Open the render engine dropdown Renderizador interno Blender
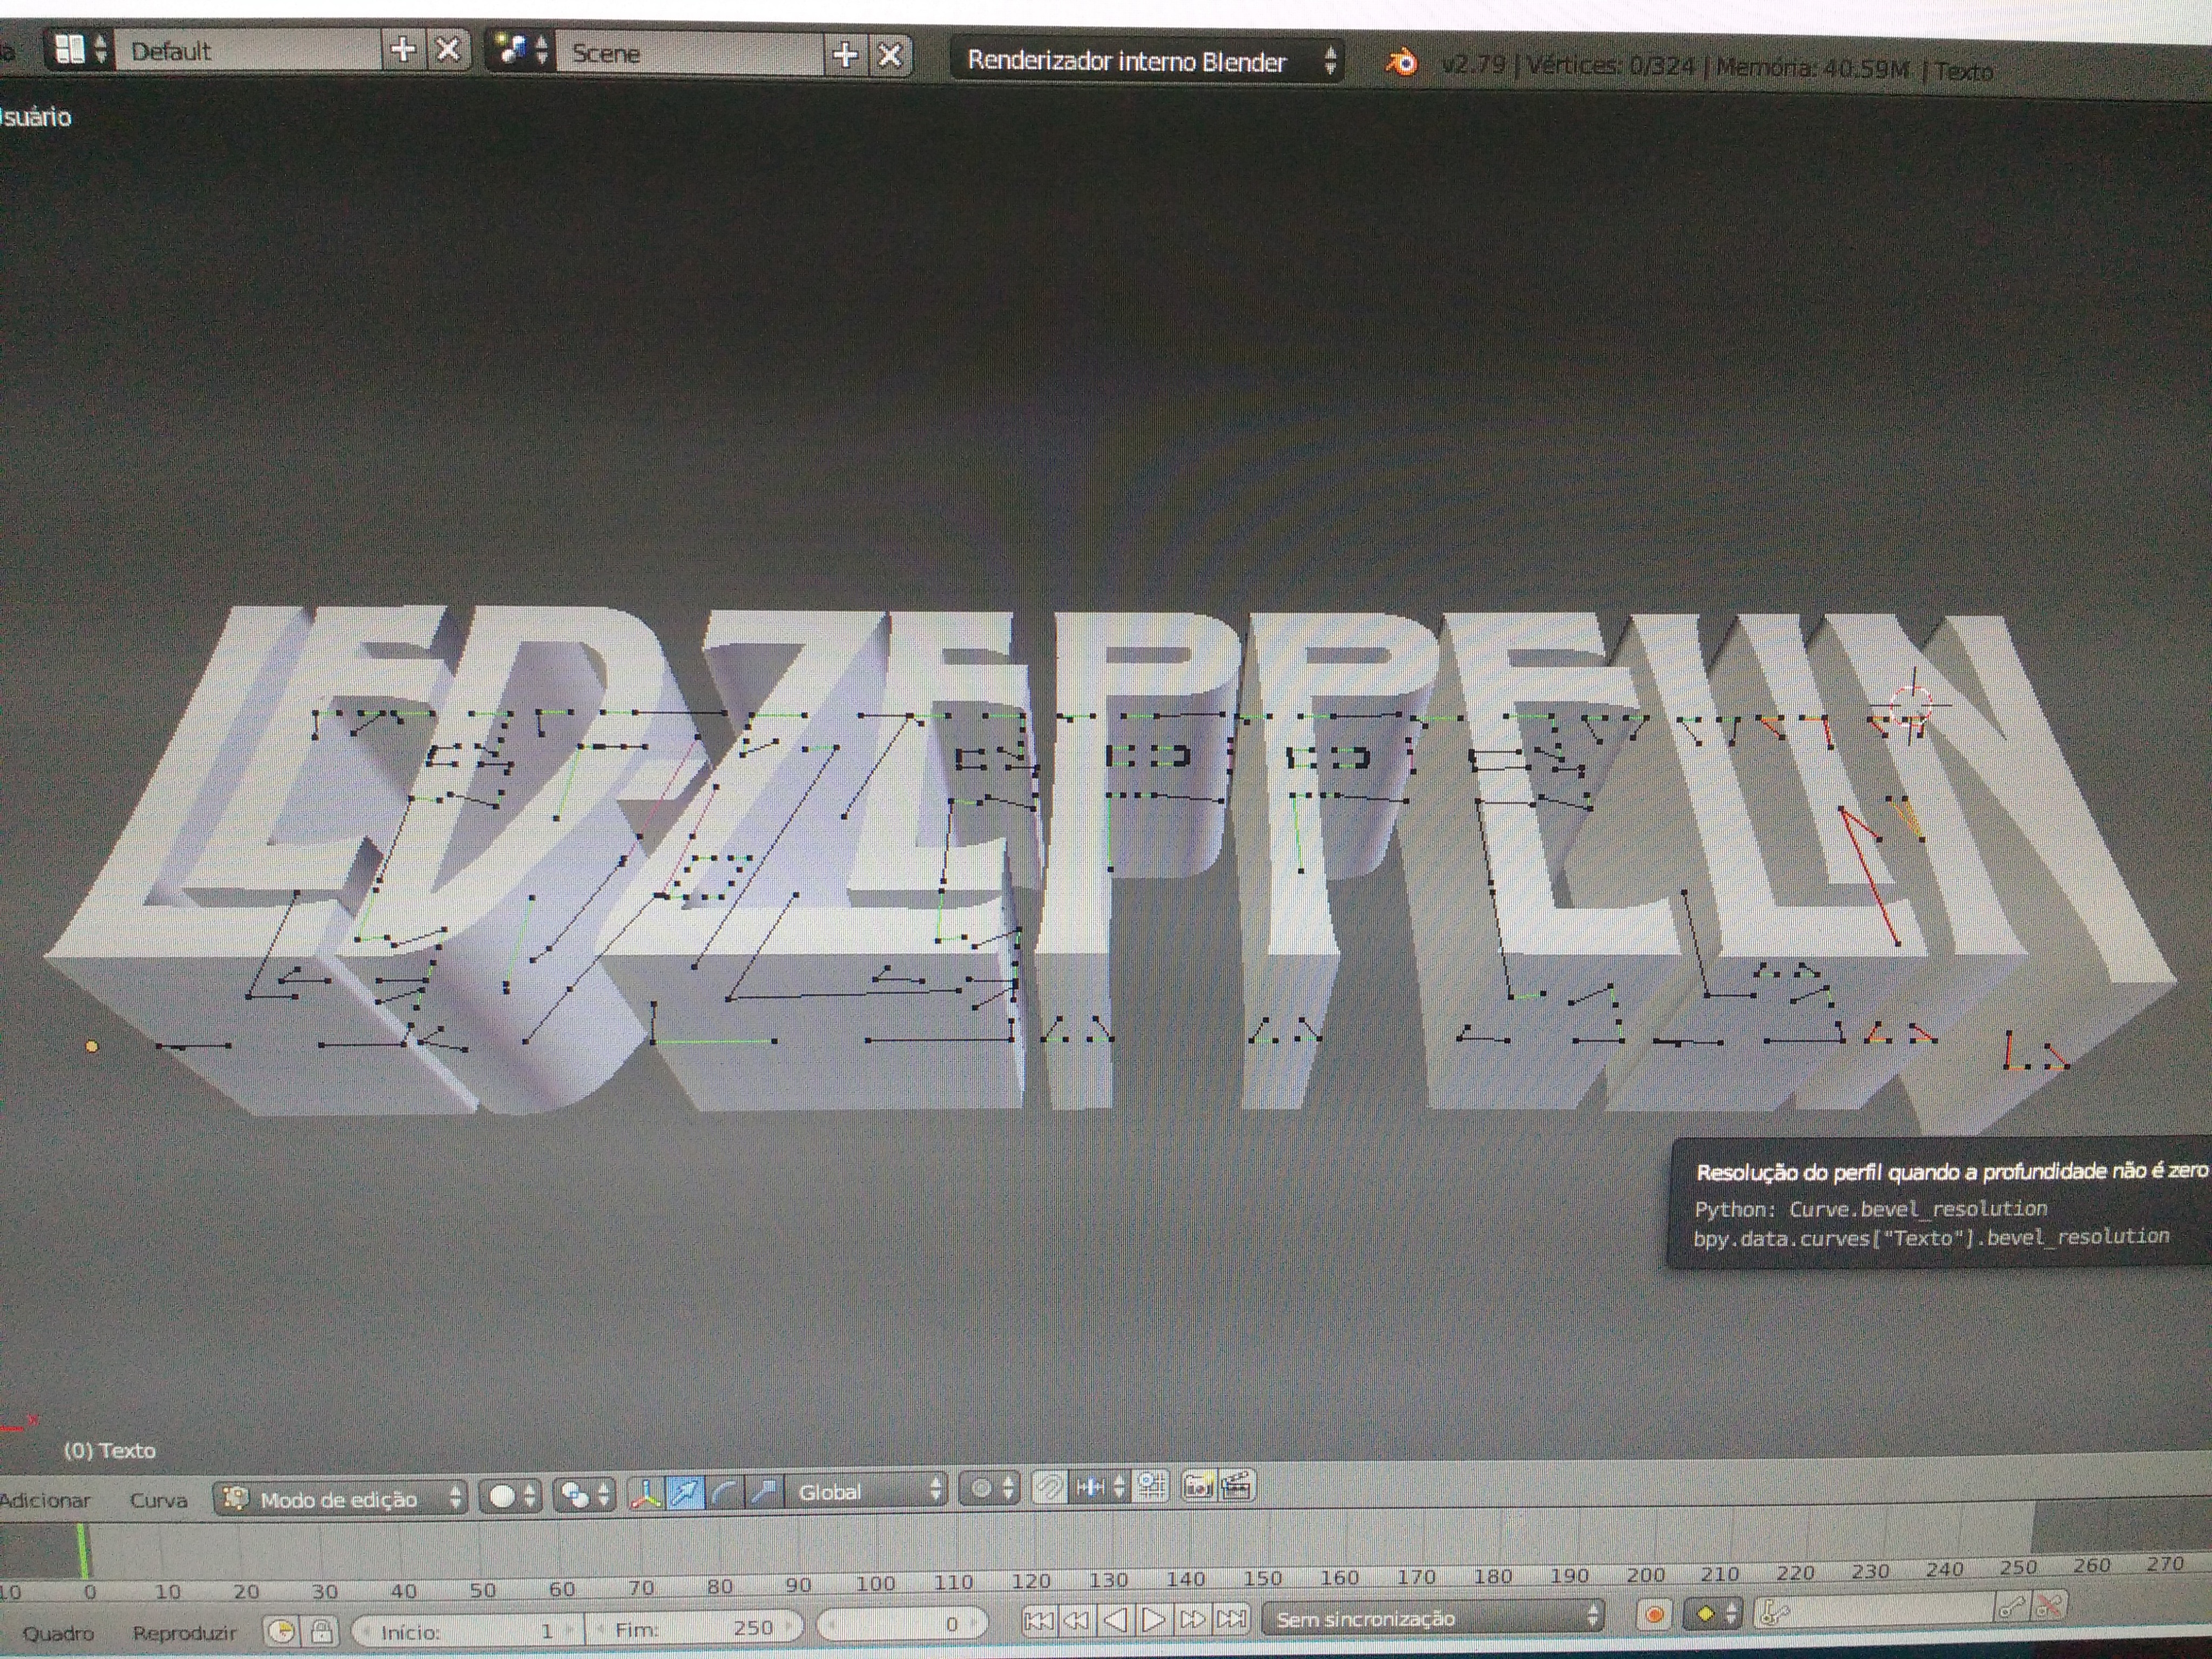2212x1659 pixels. (x=1148, y=61)
